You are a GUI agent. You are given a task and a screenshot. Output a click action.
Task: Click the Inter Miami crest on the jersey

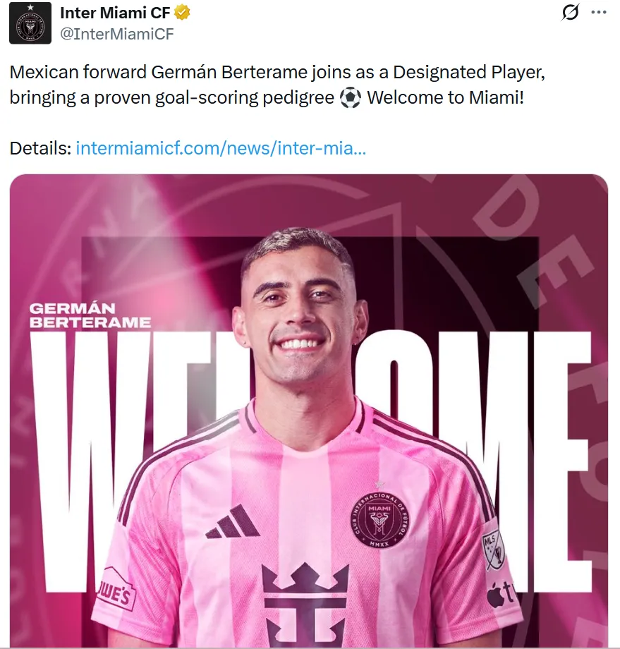(x=379, y=521)
